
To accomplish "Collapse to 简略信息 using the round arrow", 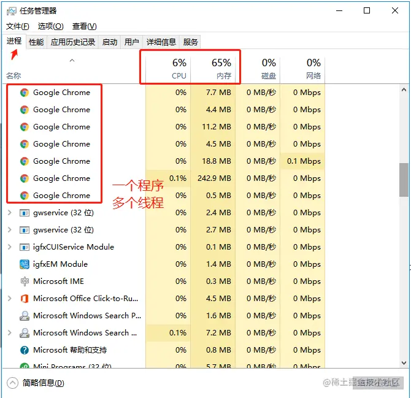I will click(x=13, y=383).
